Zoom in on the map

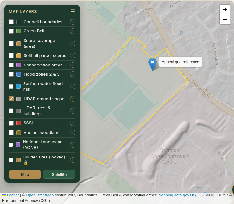(x=225, y=9)
